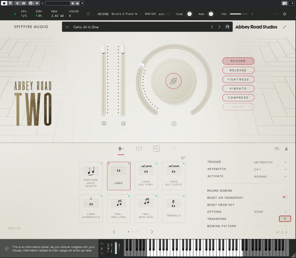Toggle plugin bypass power button
The image size is (296, 258).
4,3
